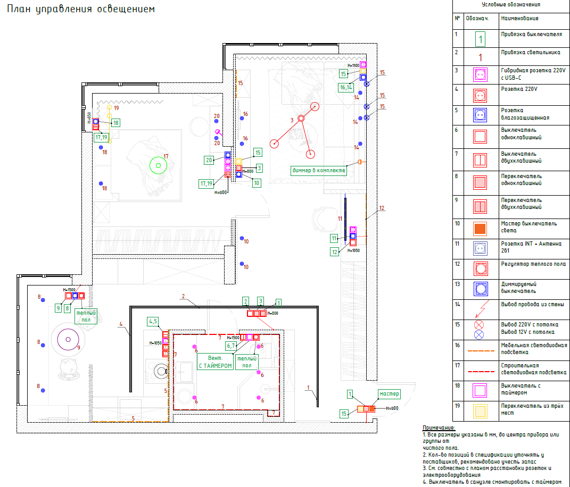
Task: Click the yellow three-place changeover switch legend symbol
Action: (480, 411)
